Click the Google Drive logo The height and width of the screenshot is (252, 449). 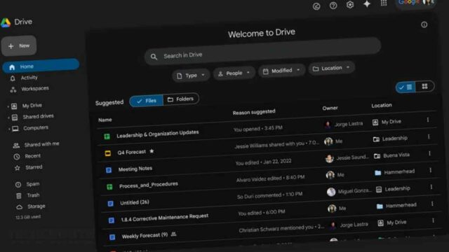pos(6,22)
